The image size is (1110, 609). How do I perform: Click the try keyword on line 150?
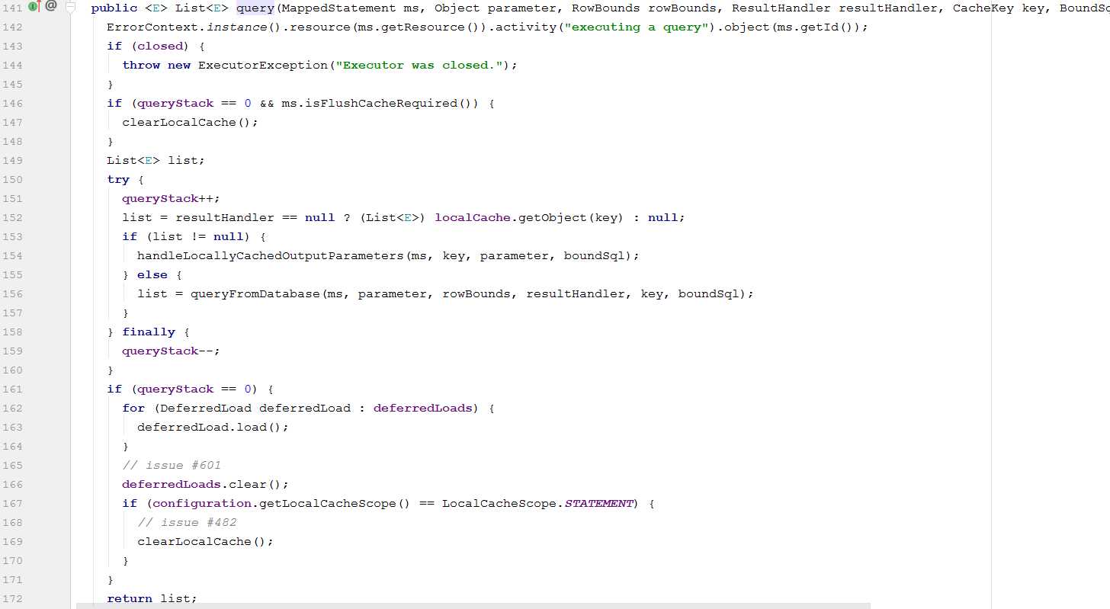click(x=118, y=180)
